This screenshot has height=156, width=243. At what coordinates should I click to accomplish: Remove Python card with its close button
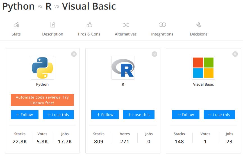pyautogui.click(x=74, y=54)
